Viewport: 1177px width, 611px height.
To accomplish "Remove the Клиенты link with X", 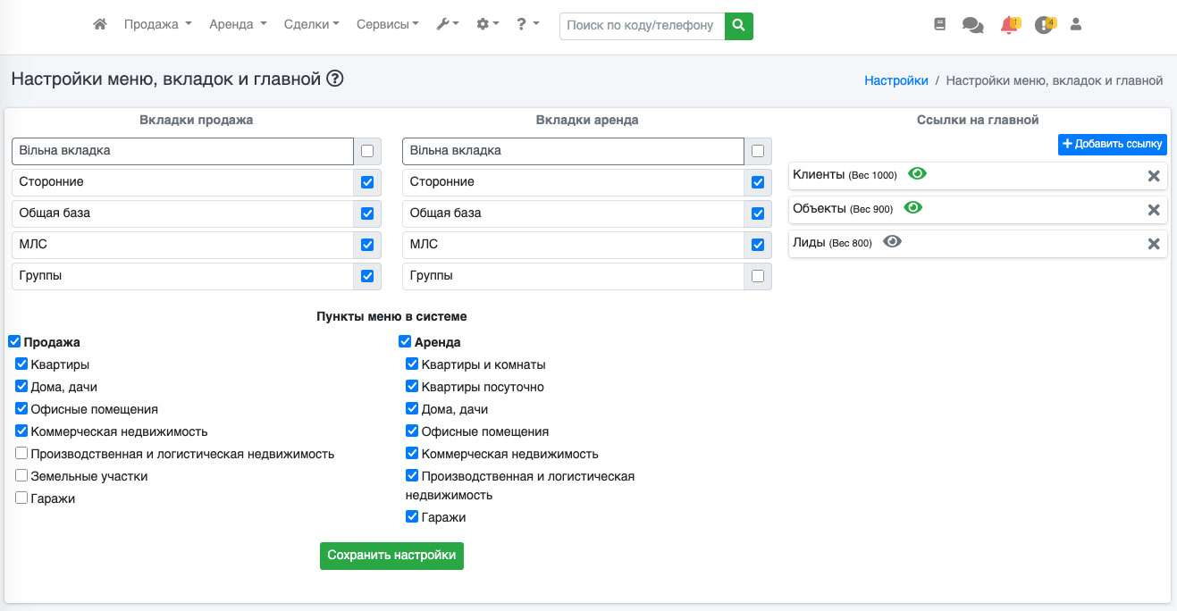I will [x=1154, y=176].
